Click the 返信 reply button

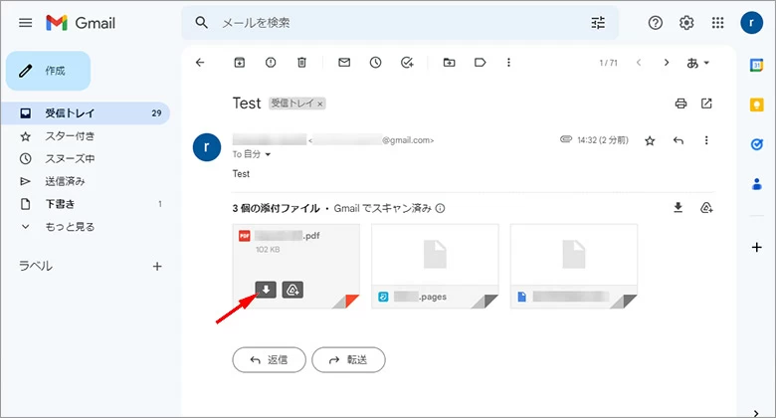tap(268, 359)
